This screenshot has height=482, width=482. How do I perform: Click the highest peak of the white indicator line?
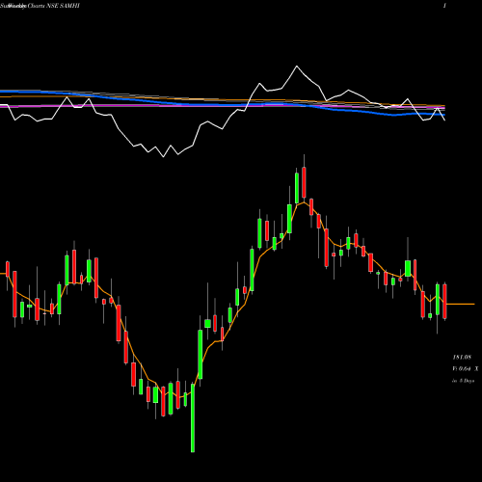coord(297,67)
